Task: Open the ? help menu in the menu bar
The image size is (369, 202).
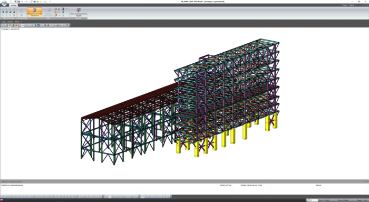Action: tap(22, 22)
